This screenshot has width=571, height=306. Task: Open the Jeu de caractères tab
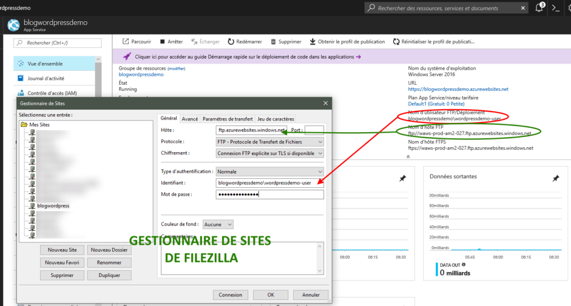click(275, 119)
